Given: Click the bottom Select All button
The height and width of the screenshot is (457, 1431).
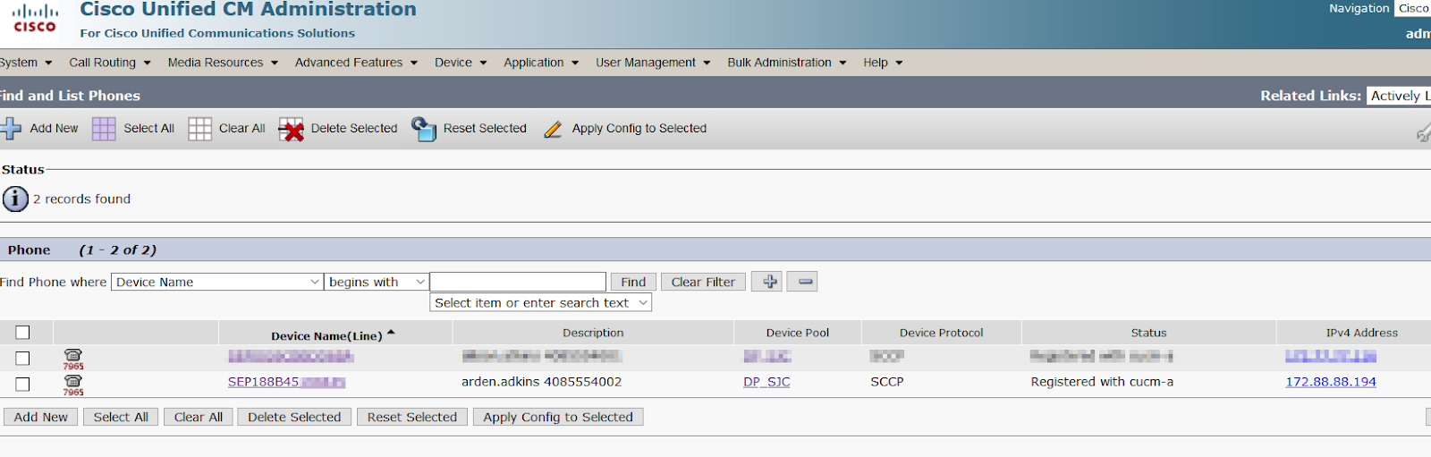Looking at the screenshot, I should (121, 417).
